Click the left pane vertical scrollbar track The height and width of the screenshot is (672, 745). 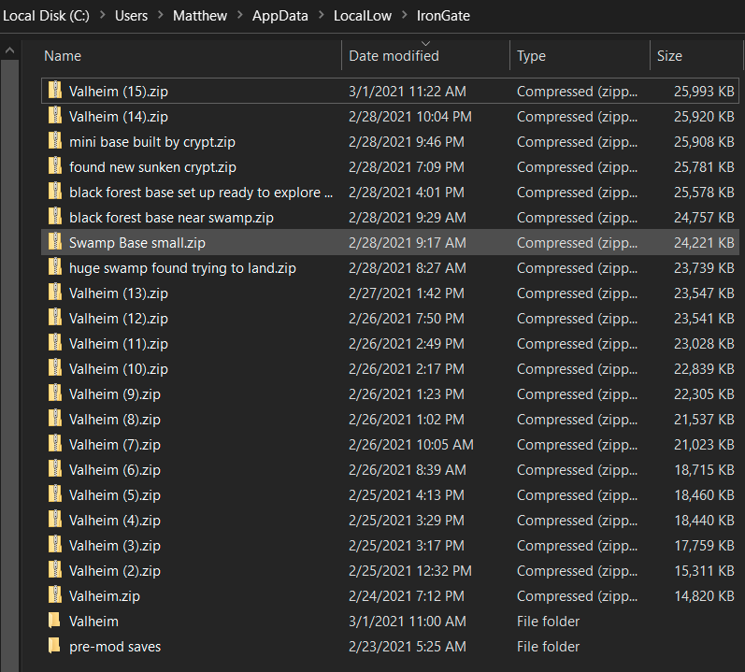(x=9, y=365)
